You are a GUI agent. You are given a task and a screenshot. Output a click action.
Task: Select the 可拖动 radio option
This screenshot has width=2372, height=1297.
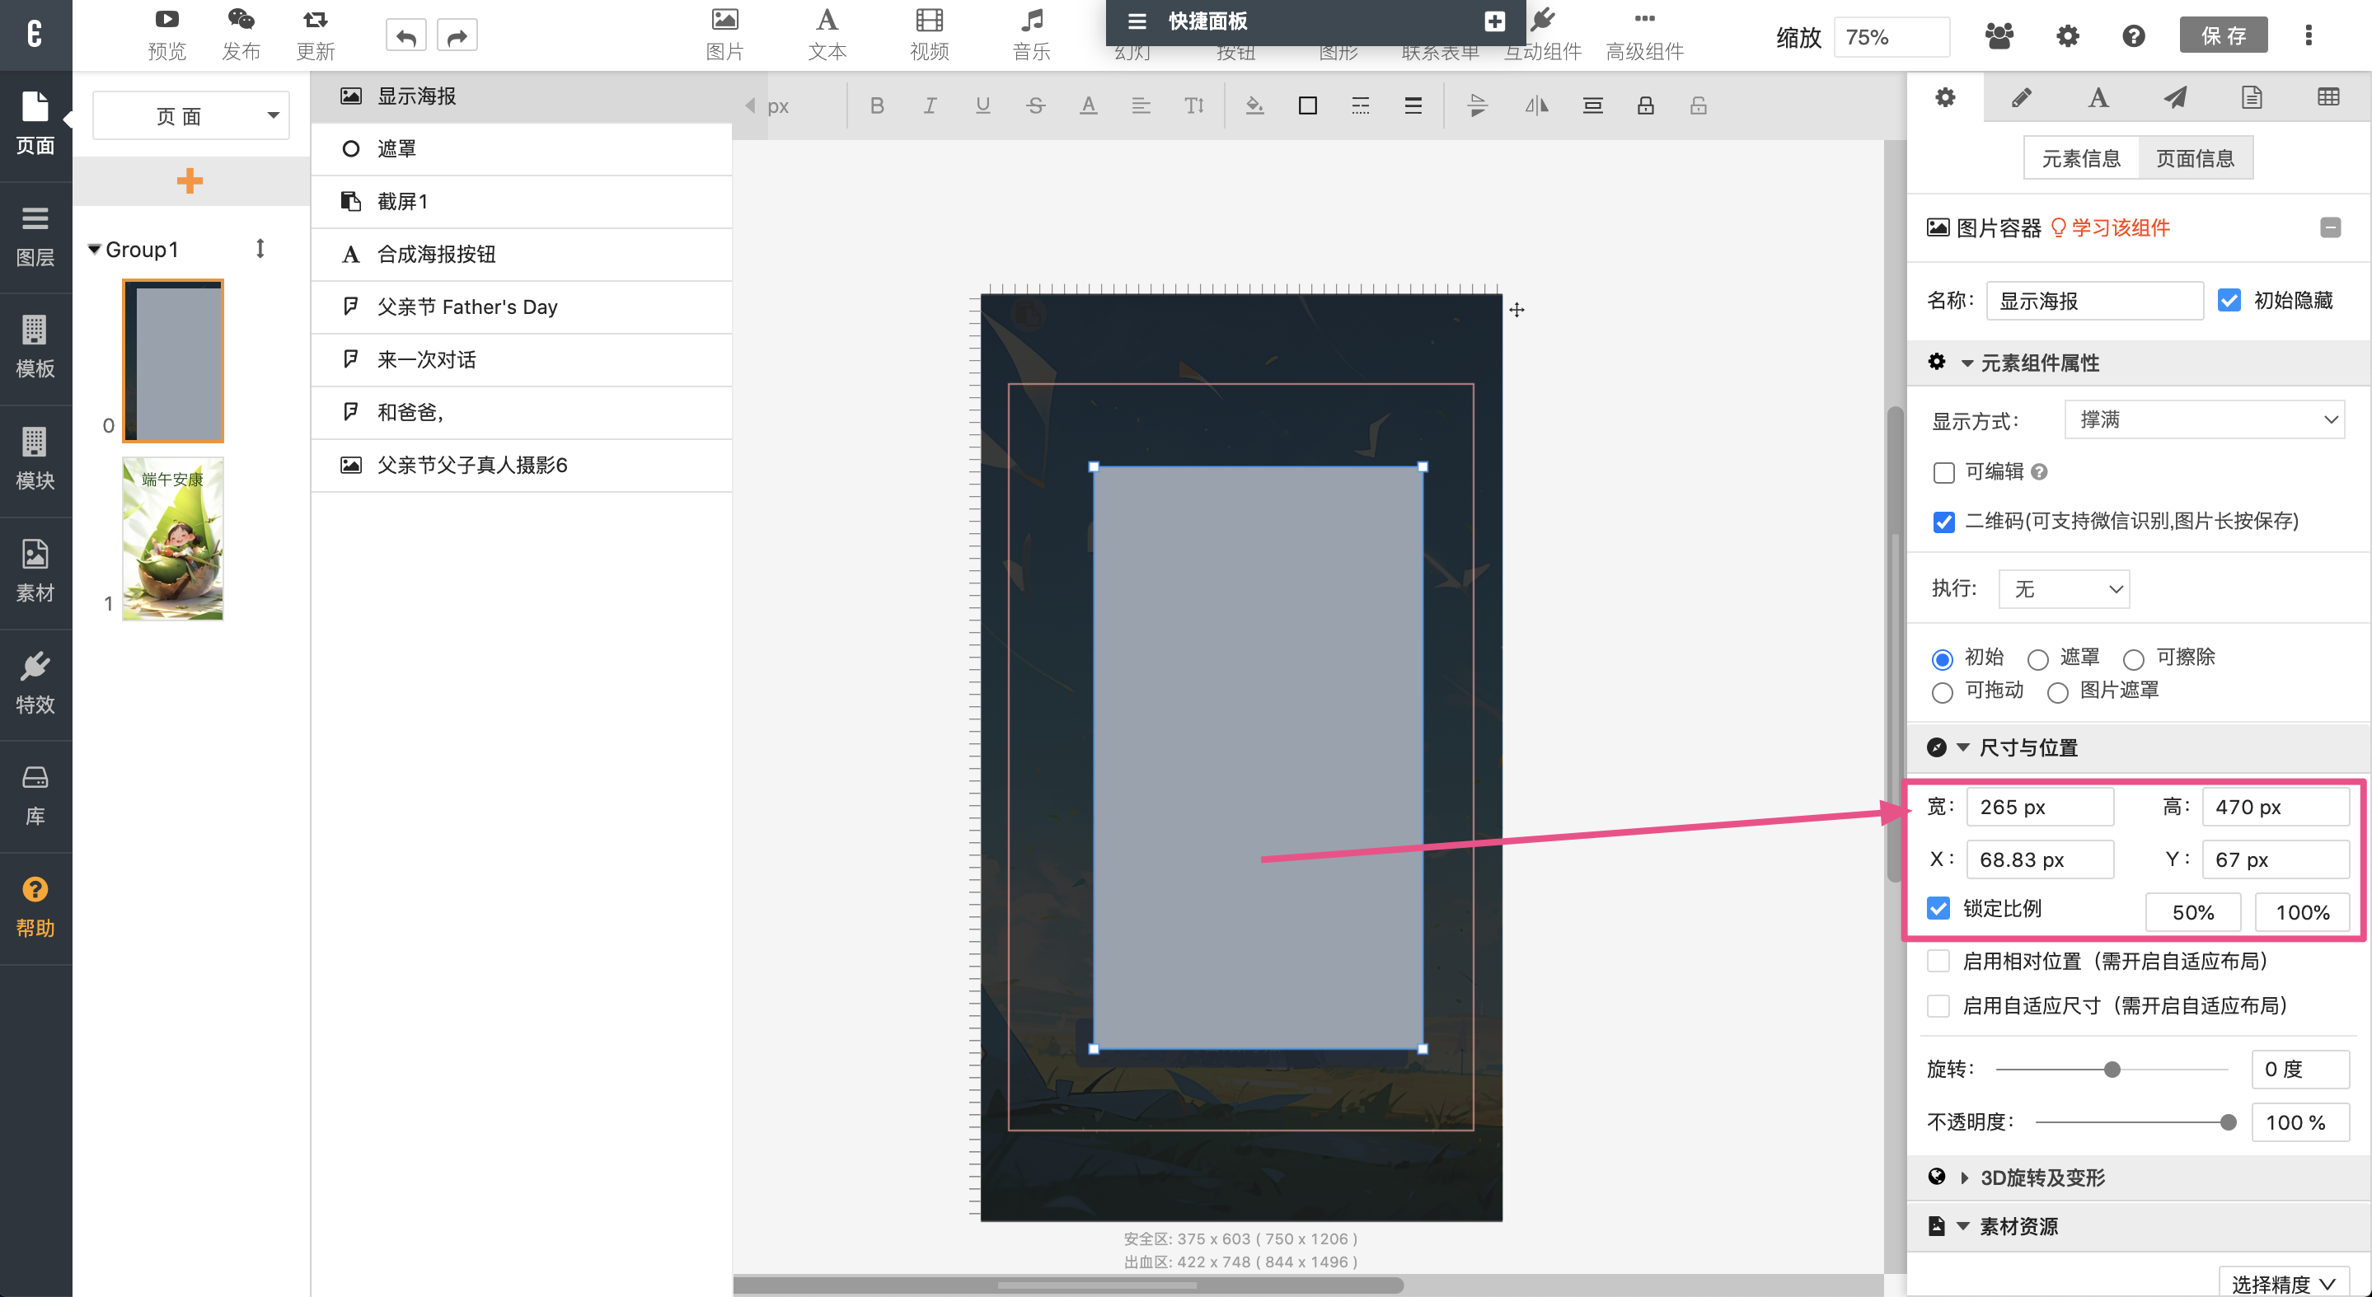(1943, 692)
